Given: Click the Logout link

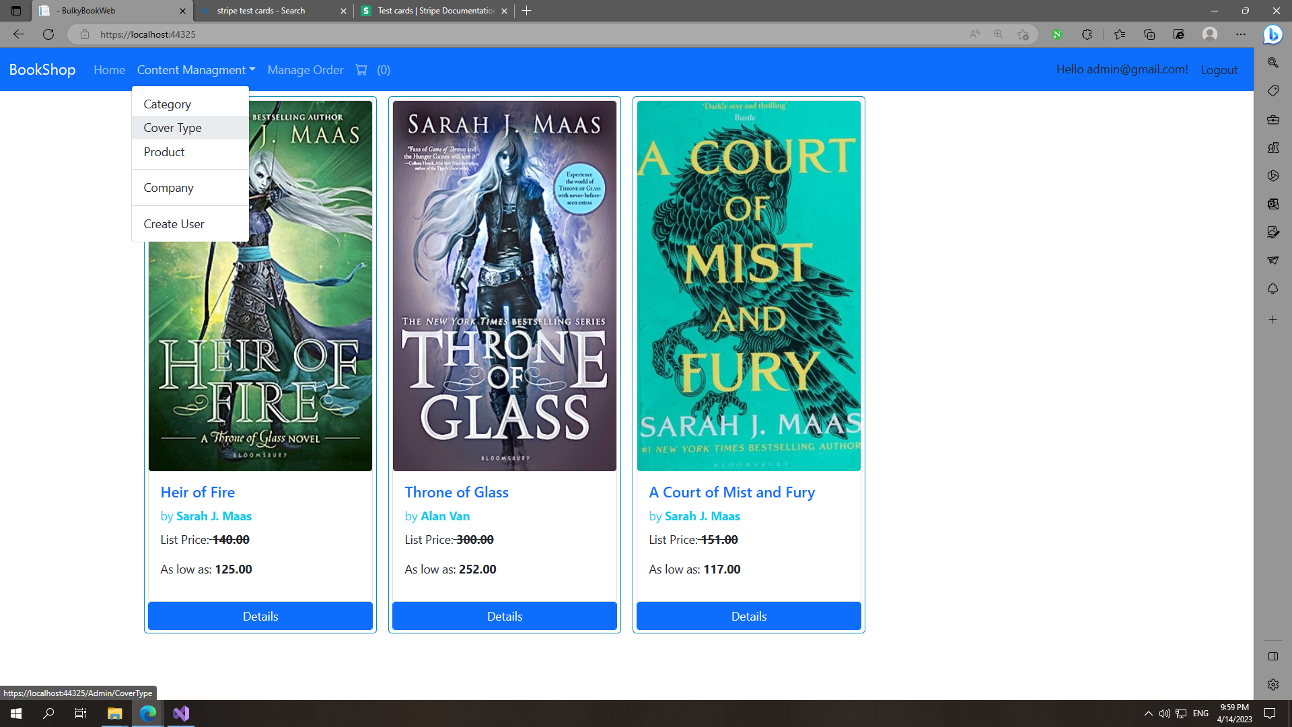Looking at the screenshot, I should [1219, 70].
